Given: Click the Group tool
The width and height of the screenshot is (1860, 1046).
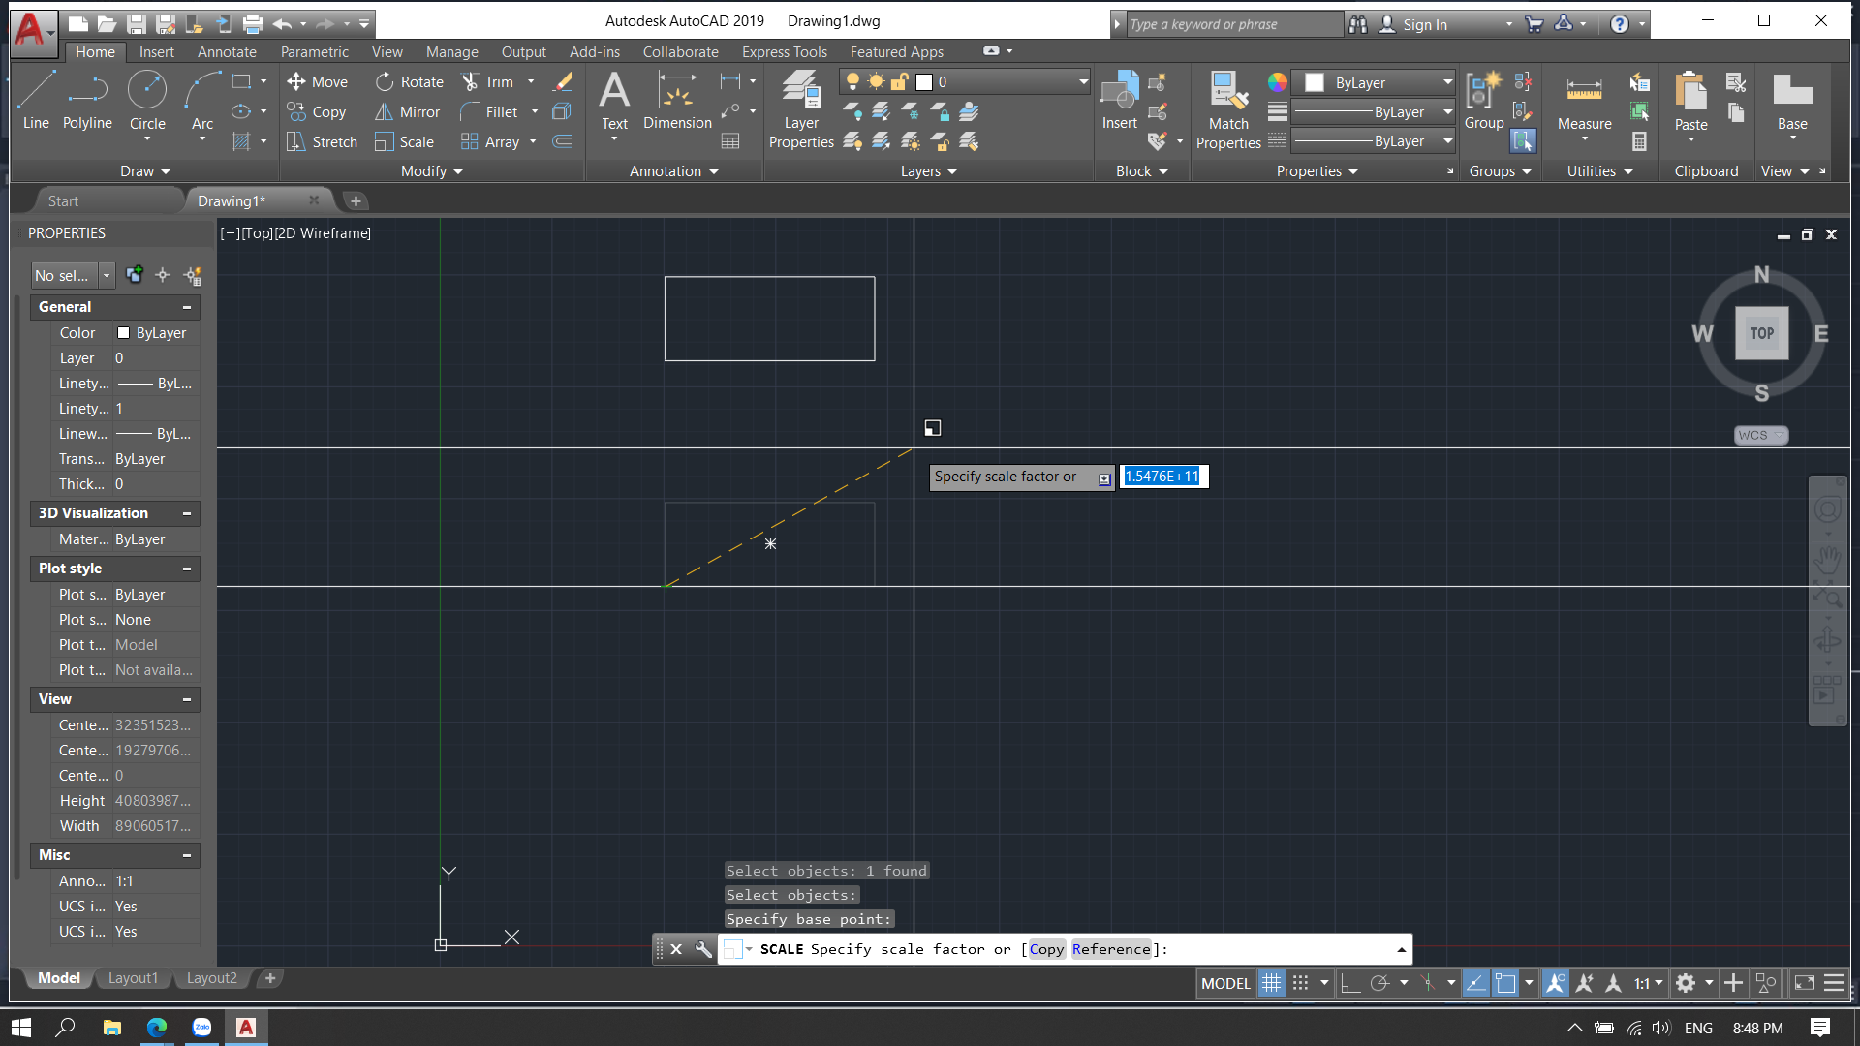Looking at the screenshot, I should coord(1483,100).
